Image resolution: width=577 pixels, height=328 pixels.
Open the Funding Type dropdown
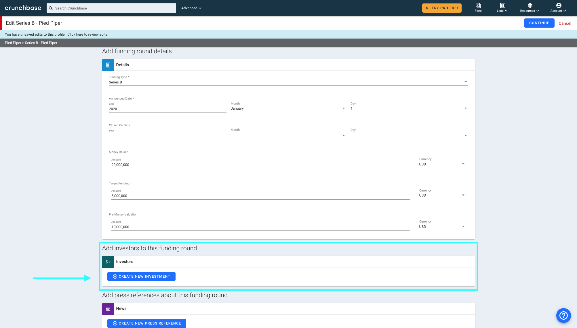pos(288,82)
